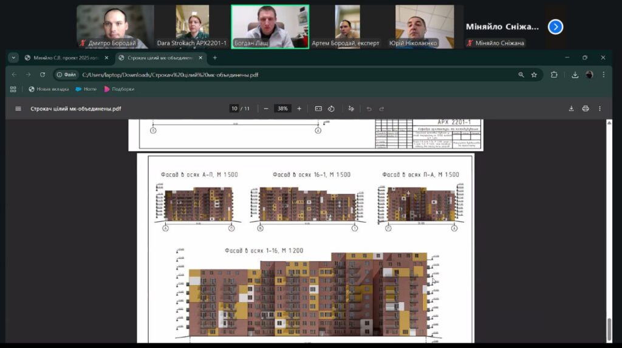Viewport: 622px width, 348px height.
Task: Open the PDF sidebar menu (hamburger icon)
Action: pyautogui.click(x=18, y=109)
